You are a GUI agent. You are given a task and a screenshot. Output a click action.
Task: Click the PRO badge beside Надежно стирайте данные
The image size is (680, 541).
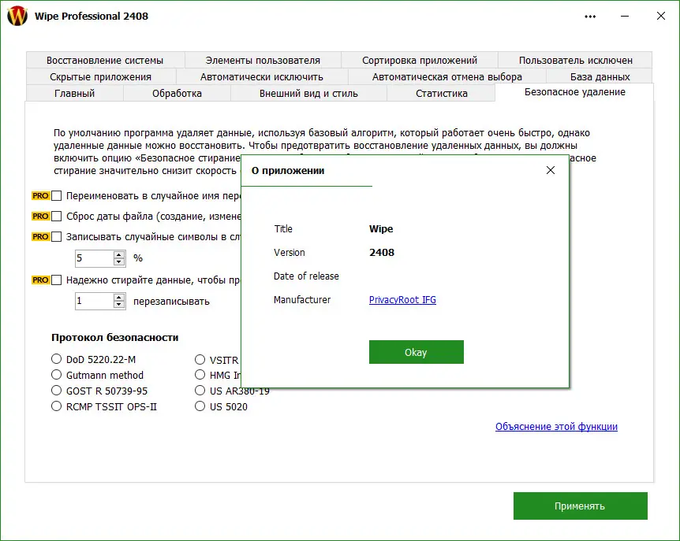point(40,280)
